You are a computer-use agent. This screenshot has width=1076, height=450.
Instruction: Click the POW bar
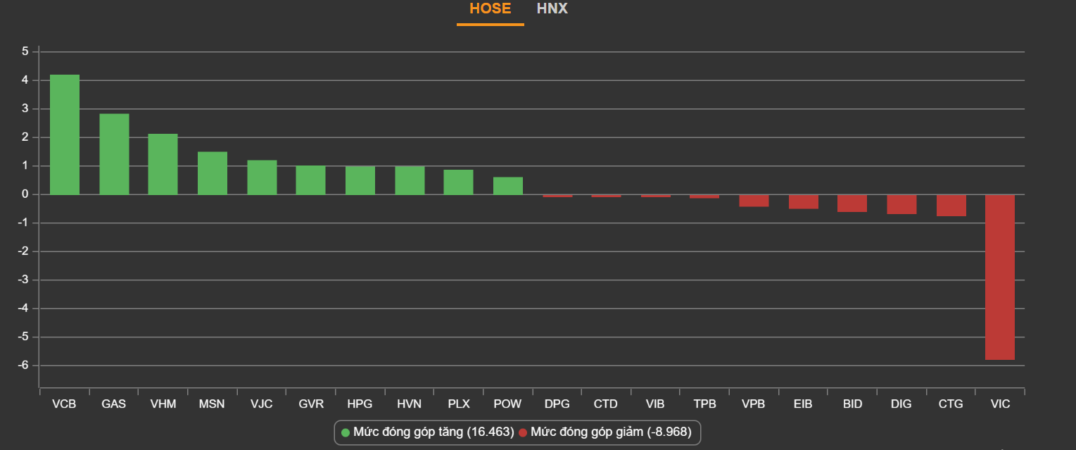[507, 186]
